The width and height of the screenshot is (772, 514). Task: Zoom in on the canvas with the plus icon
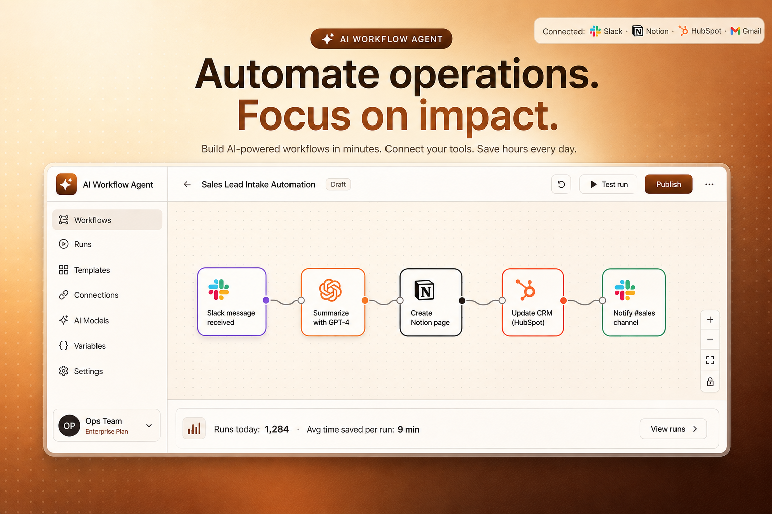coord(710,320)
